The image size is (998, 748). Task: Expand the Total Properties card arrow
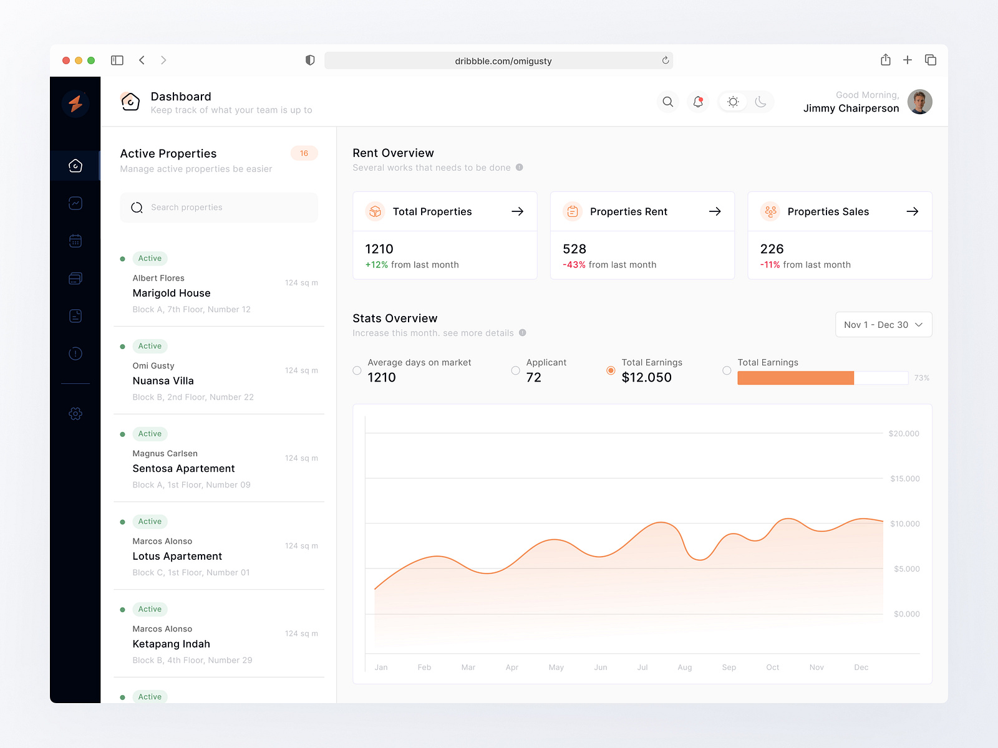[518, 211]
